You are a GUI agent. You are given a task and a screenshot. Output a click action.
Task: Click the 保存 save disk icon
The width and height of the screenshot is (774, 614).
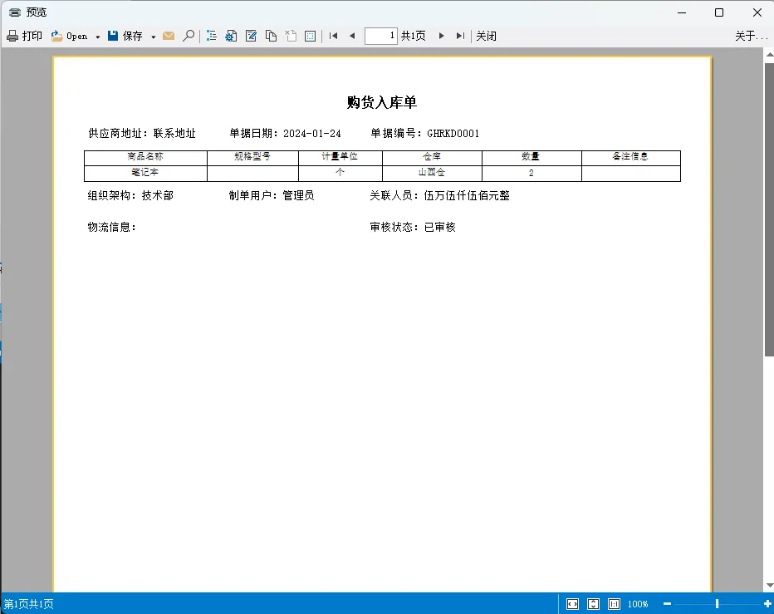pos(113,36)
